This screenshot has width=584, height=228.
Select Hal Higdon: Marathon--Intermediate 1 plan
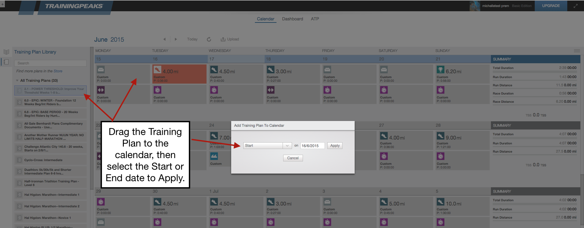(50, 195)
